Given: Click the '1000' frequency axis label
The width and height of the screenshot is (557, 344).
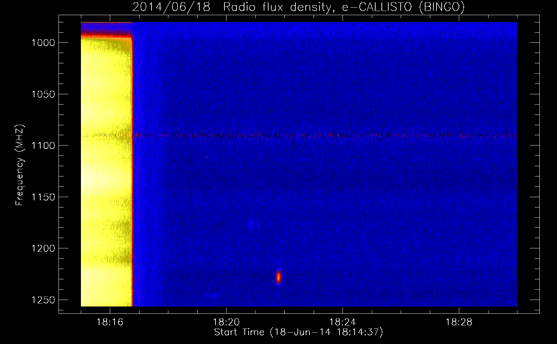Looking at the screenshot, I should (x=43, y=43).
